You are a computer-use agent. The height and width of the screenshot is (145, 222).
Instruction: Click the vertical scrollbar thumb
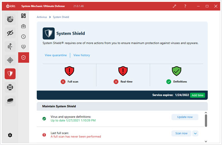206,120
